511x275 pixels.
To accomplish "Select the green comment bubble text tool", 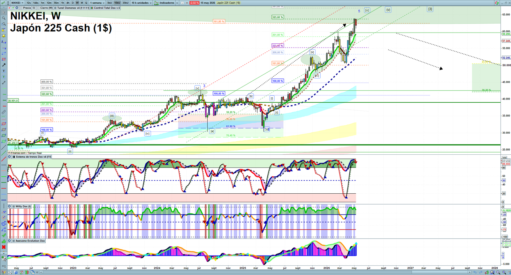I will [x=4, y=77].
